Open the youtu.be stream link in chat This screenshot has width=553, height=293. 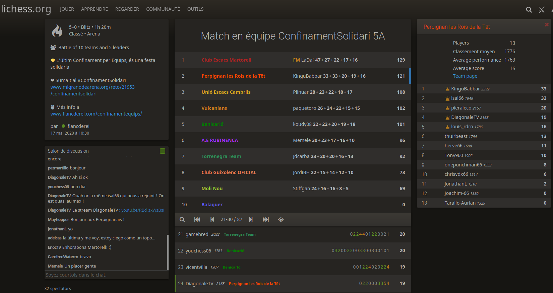click(143, 210)
